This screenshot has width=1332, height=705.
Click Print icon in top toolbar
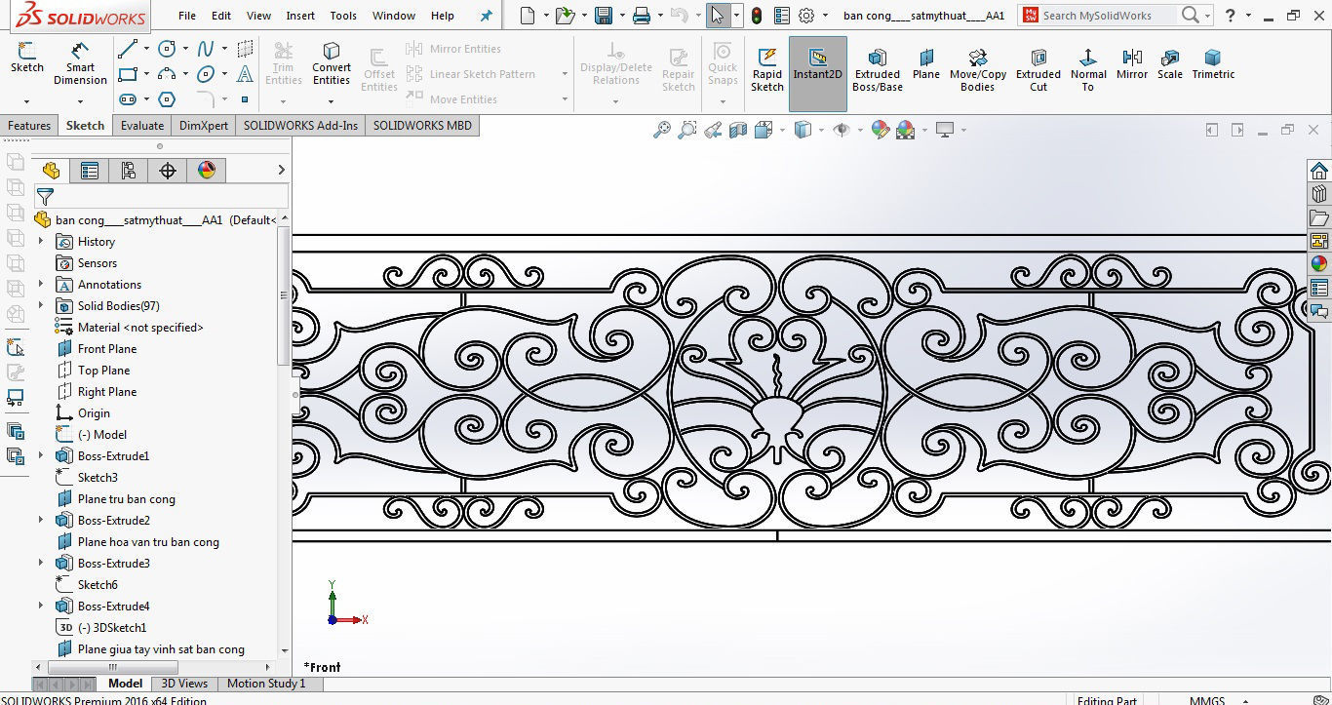641,16
